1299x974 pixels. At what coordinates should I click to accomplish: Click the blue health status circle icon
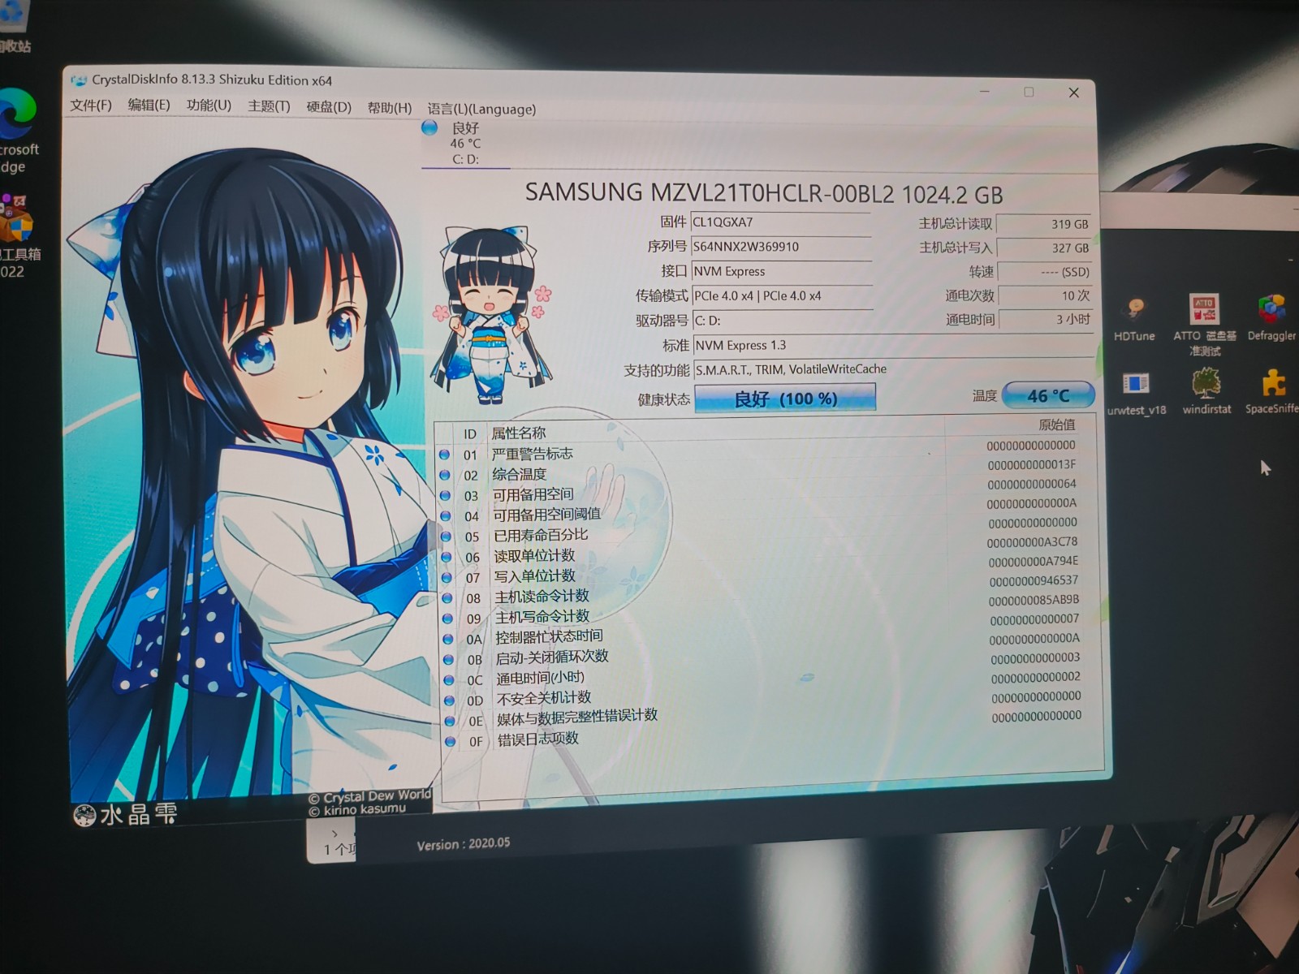coord(430,128)
